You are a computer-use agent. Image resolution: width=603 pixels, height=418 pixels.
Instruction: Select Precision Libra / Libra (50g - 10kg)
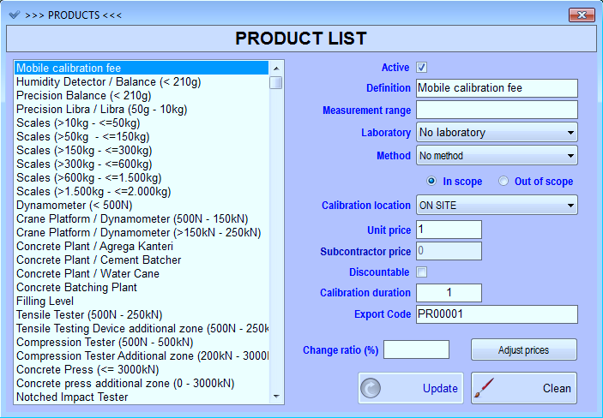click(142, 110)
